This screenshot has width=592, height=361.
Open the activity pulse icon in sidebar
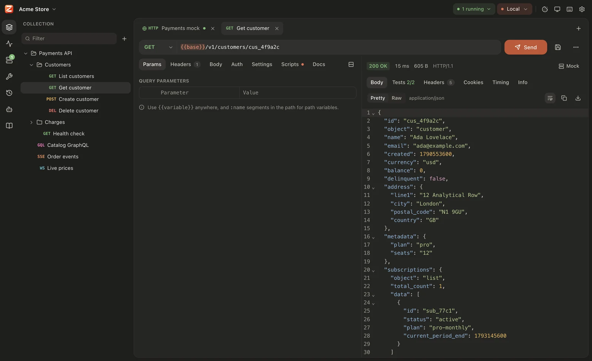(x=9, y=44)
